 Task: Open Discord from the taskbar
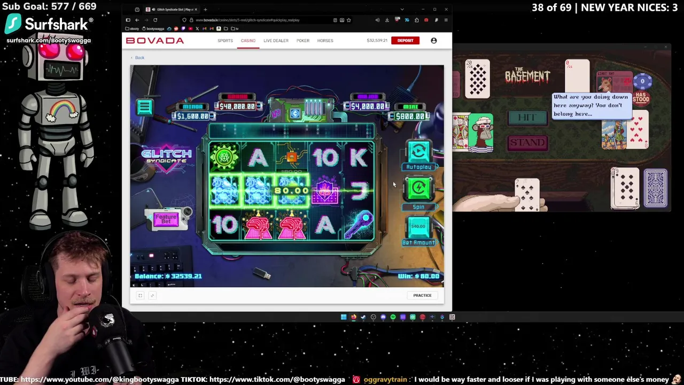click(x=383, y=317)
